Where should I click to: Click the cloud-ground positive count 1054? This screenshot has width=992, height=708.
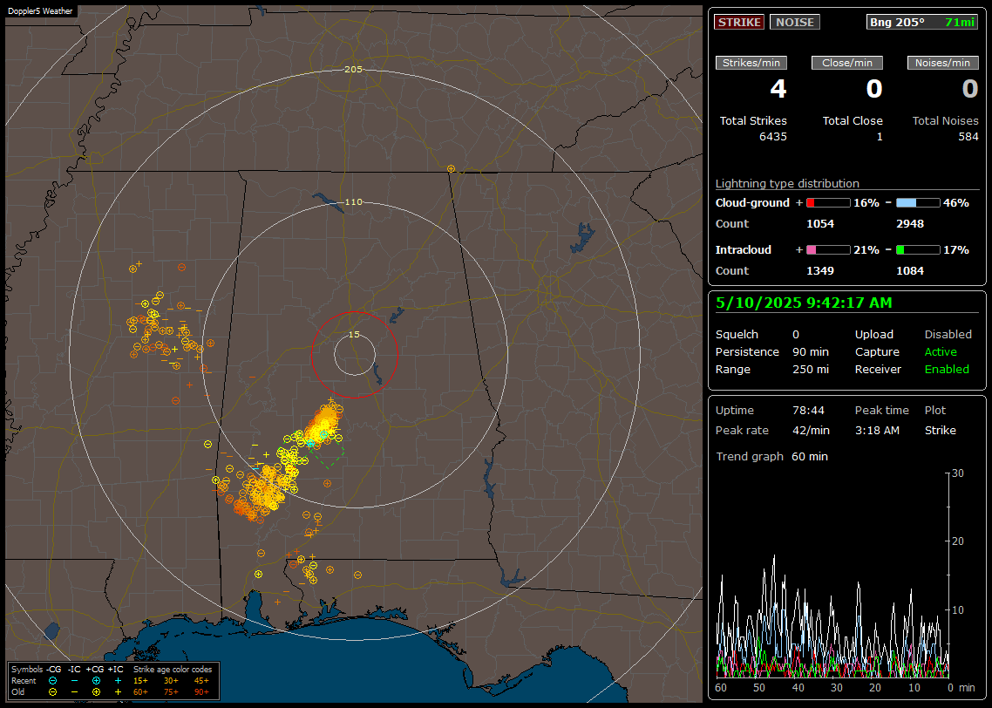click(820, 224)
